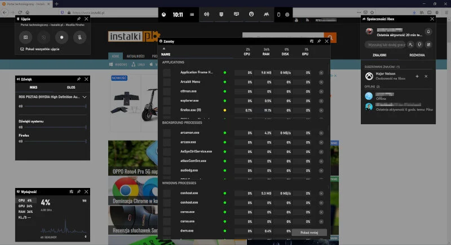Open Game Bar settings gear

tap(287, 14)
